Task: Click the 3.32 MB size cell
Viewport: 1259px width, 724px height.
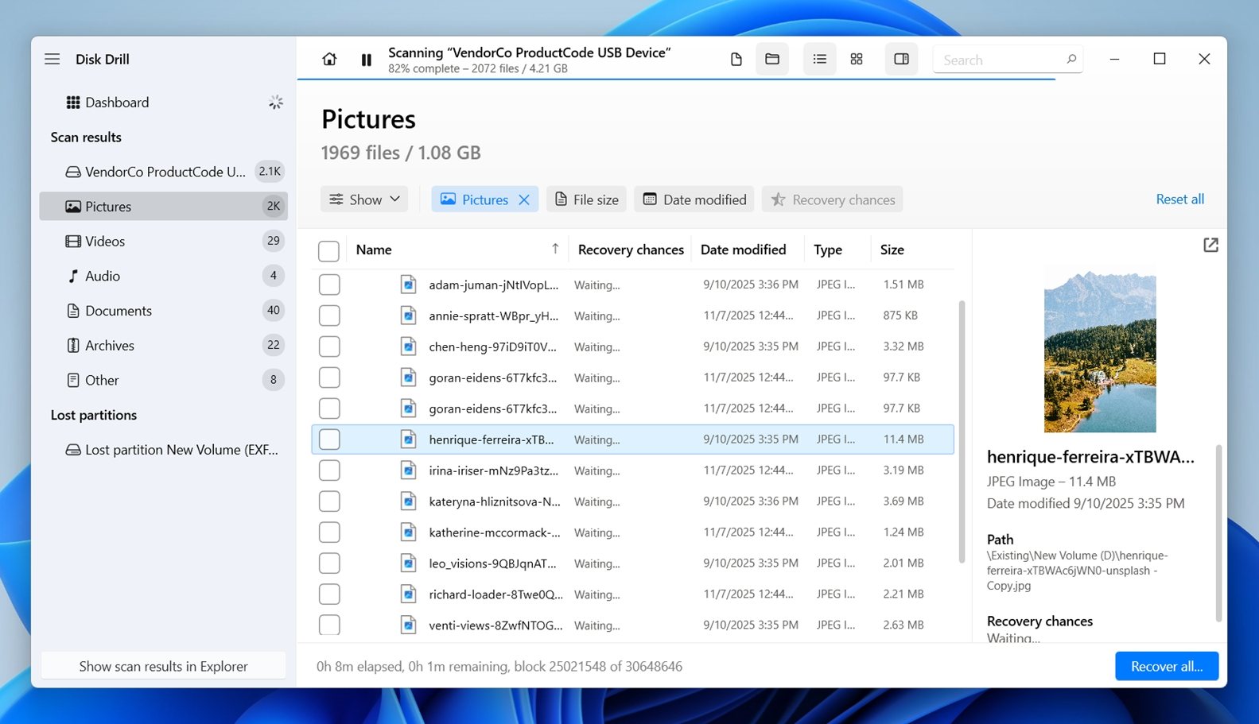Action: (903, 347)
